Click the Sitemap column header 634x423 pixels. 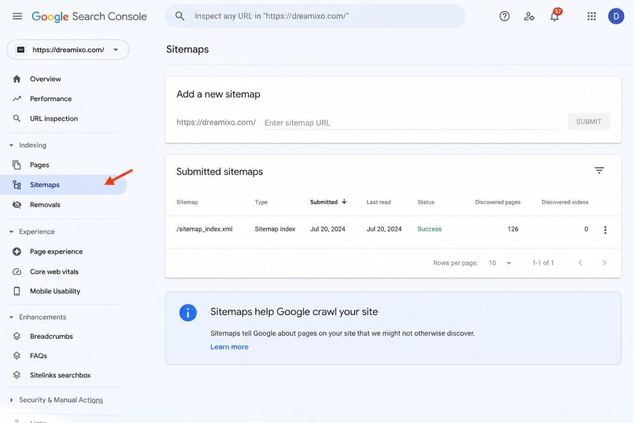pyautogui.click(x=187, y=202)
